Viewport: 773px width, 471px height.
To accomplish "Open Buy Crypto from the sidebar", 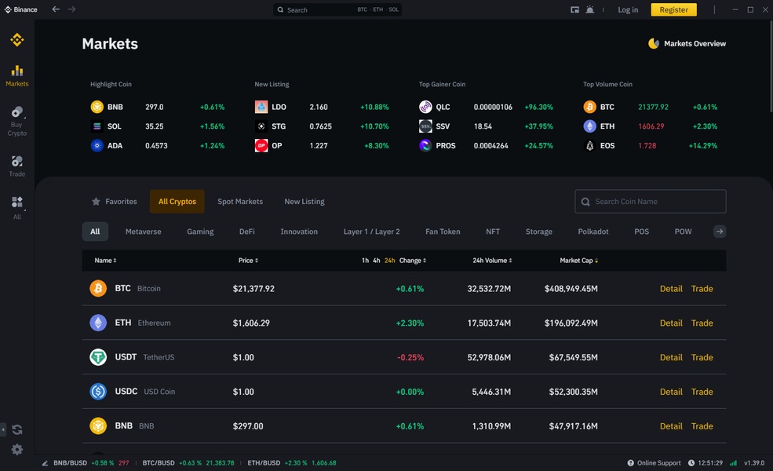I will tap(16, 120).
